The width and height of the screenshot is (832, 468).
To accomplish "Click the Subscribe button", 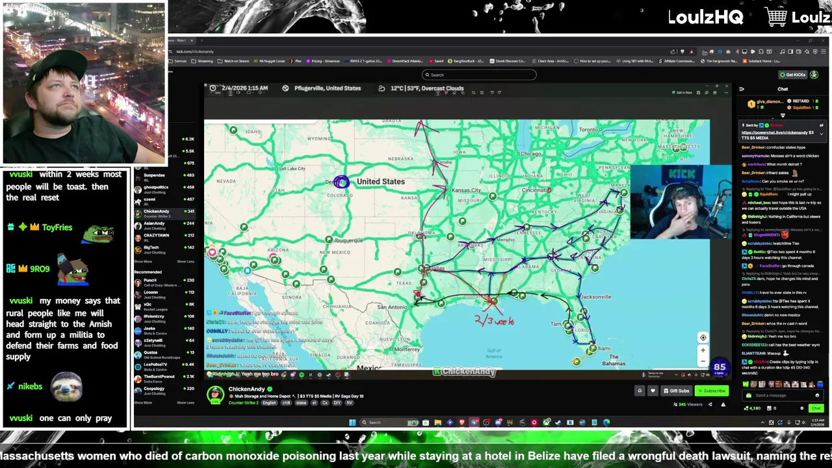I will pos(710,391).
